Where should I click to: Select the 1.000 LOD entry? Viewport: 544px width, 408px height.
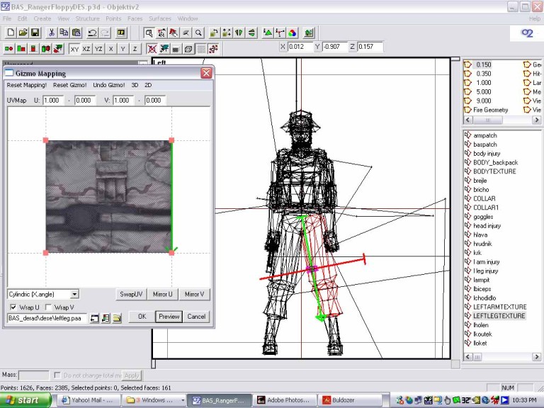[483, 83]
